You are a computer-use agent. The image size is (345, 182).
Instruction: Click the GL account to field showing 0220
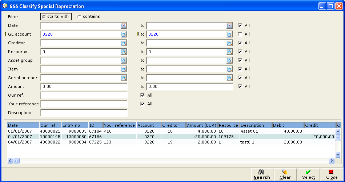pyautogui.click(x=186, y=34)
